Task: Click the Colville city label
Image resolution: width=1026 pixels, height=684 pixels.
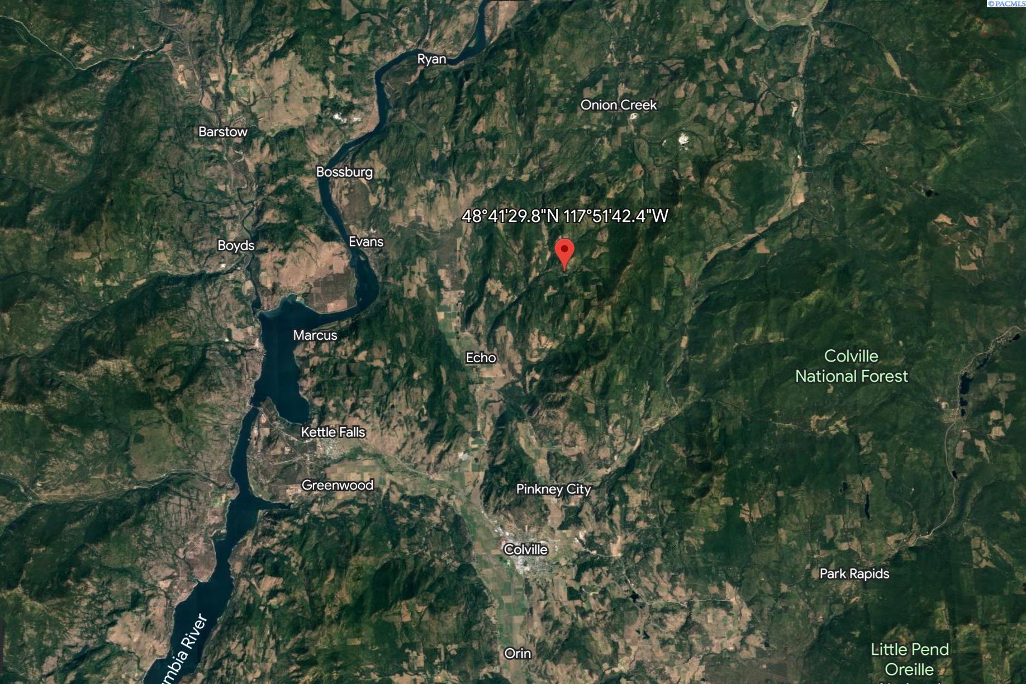Action: point(526,549)
